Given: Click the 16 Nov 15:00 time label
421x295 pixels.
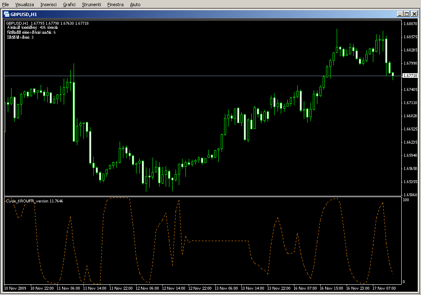Looking at the screenshot, I should click(x=331, y=288).
